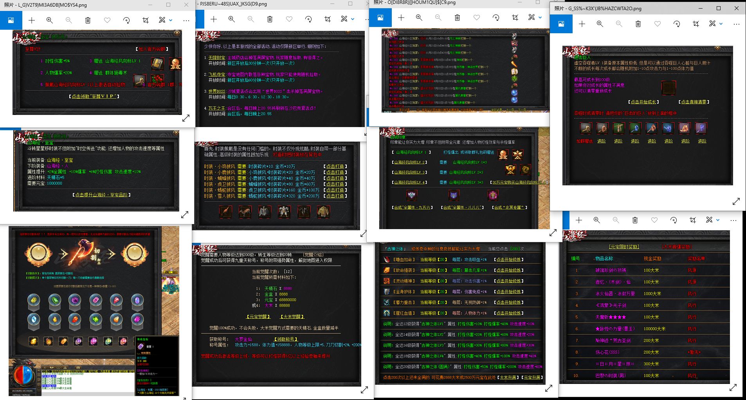The height and width of the screenshot is (400, 746).
Task: Enter full screen for reward list photo
Action: (x=733, y=387)
